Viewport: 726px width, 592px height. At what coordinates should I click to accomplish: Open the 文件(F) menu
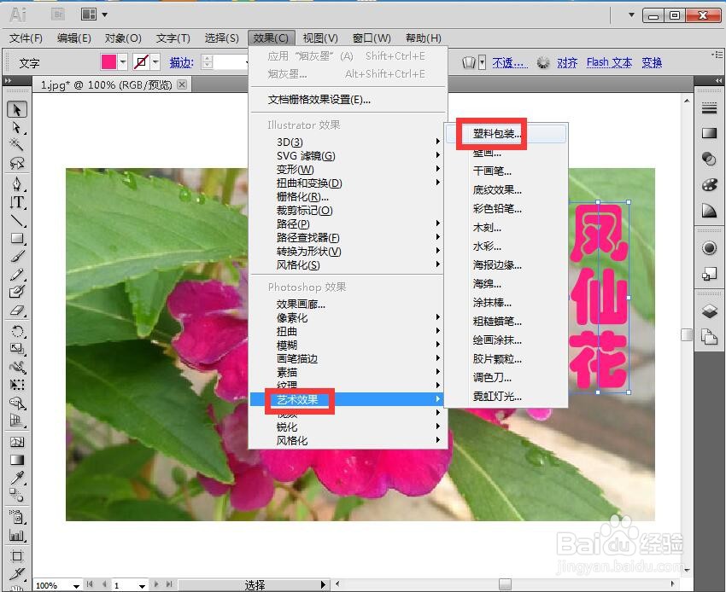[x=26, y=38]
